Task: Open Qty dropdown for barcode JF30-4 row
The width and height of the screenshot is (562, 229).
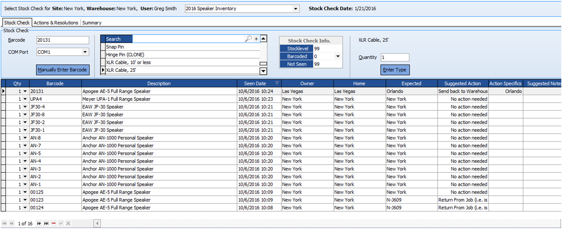Action: pyautogui.click(x=25, y=107)
